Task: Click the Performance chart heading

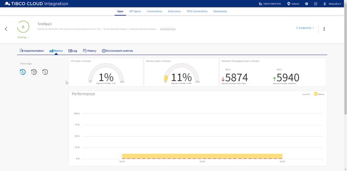Action: point(83,94)
